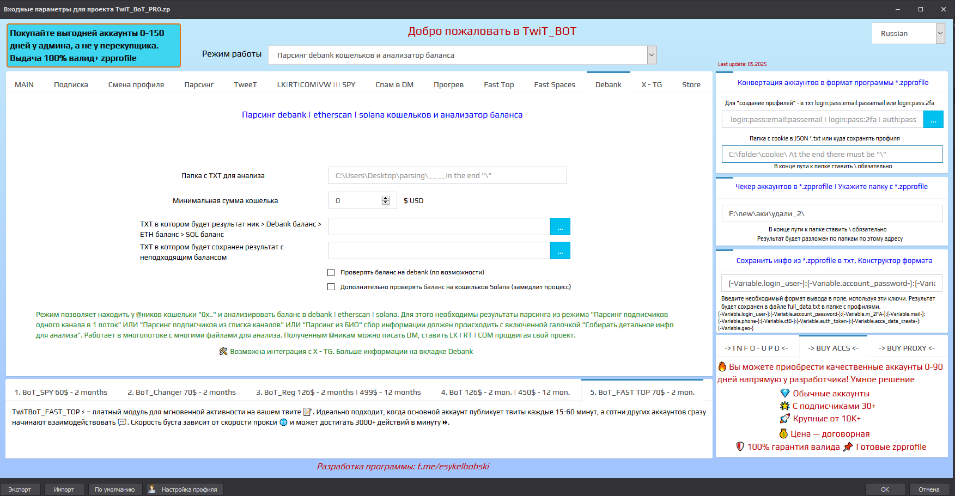
Task: Browse for the result TXT file
Action: [560, 226]
